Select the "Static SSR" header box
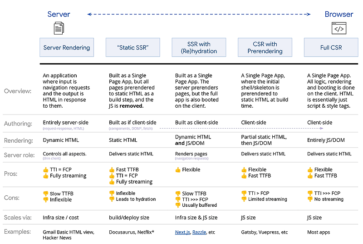 click(x=133, y=47)
